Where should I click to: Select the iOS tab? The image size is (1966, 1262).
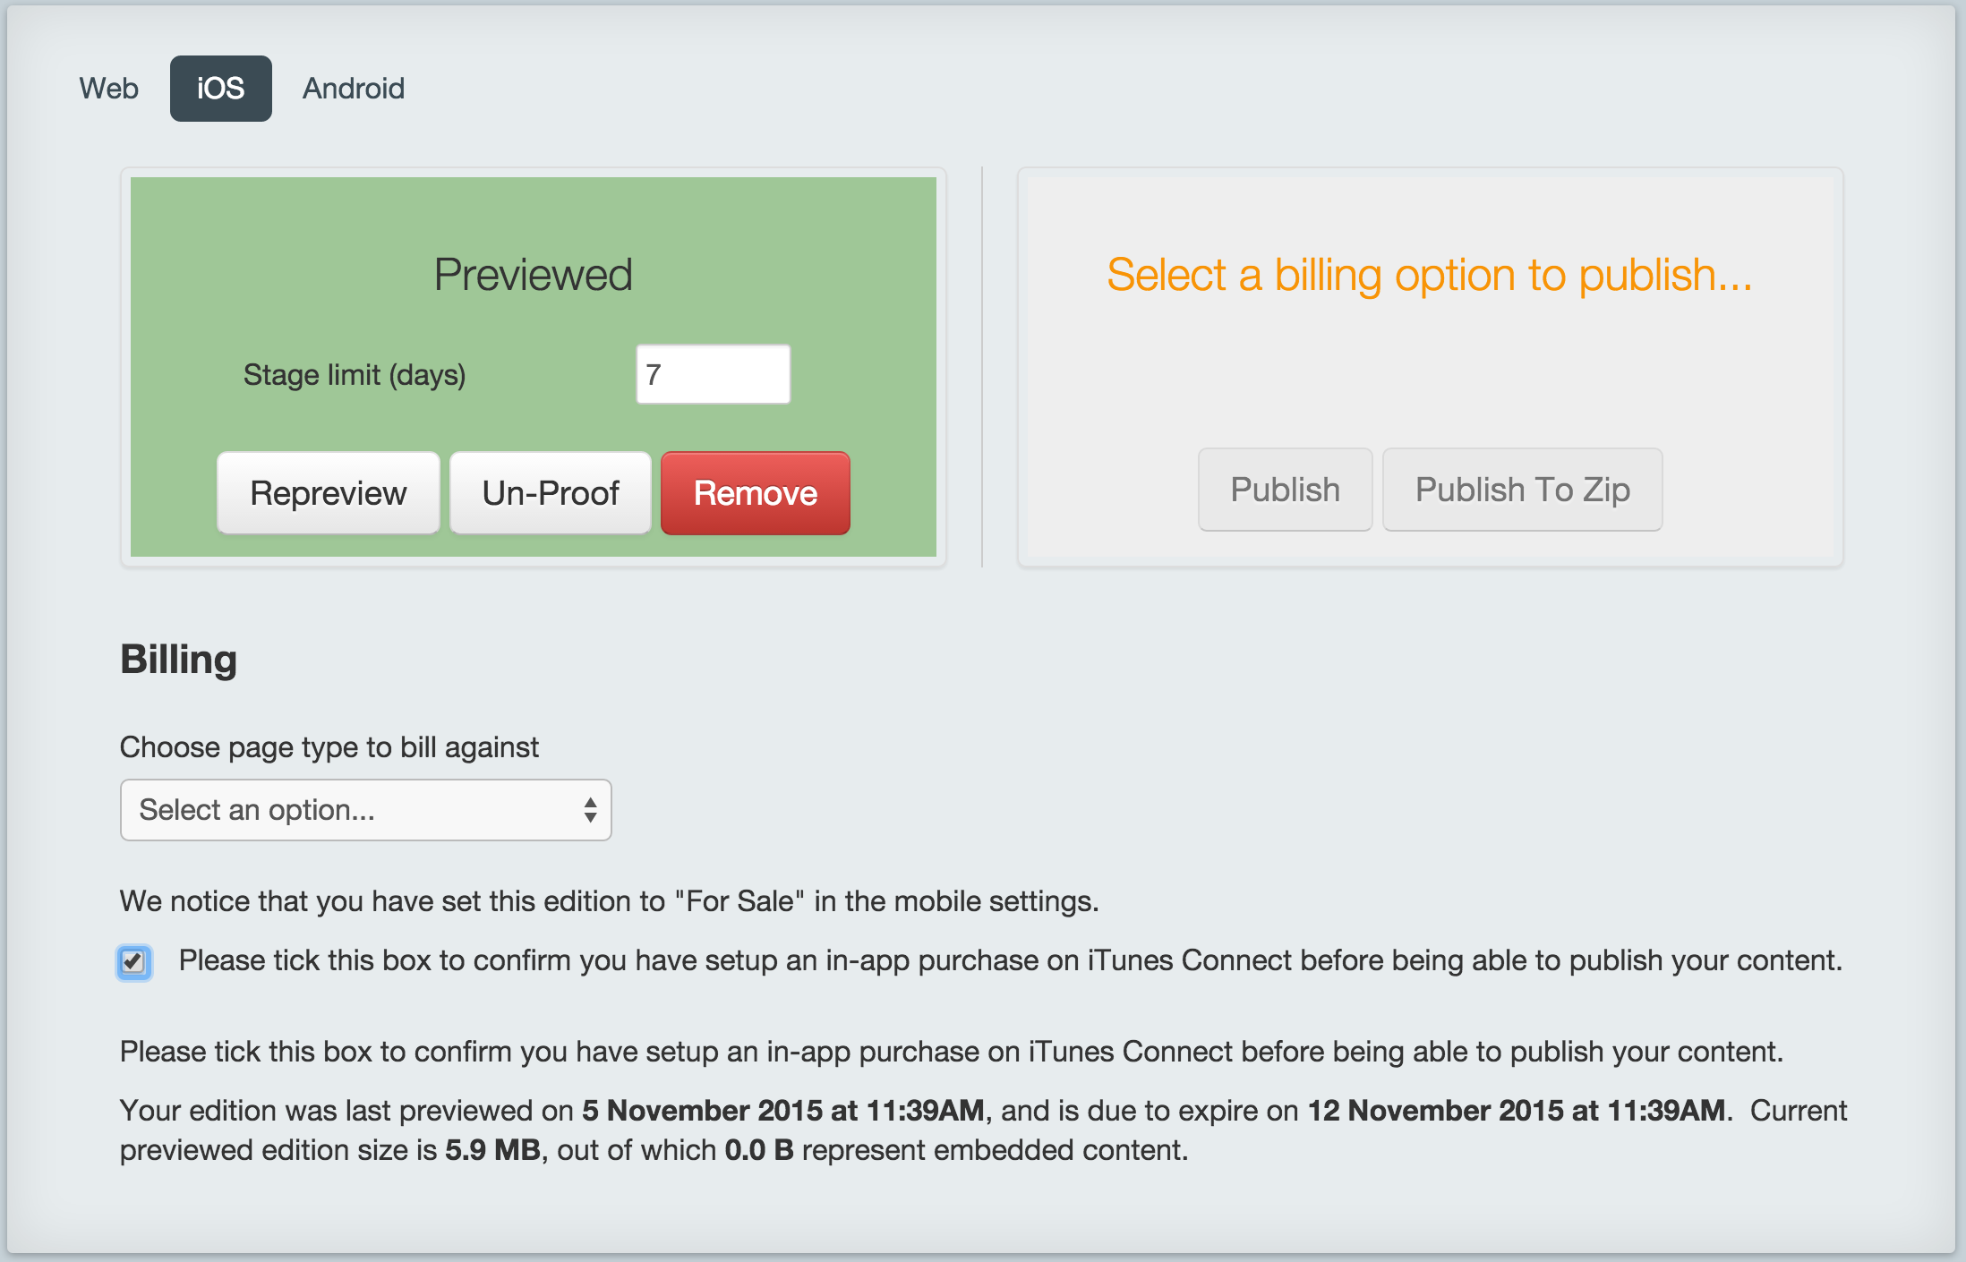coord(221,89)
